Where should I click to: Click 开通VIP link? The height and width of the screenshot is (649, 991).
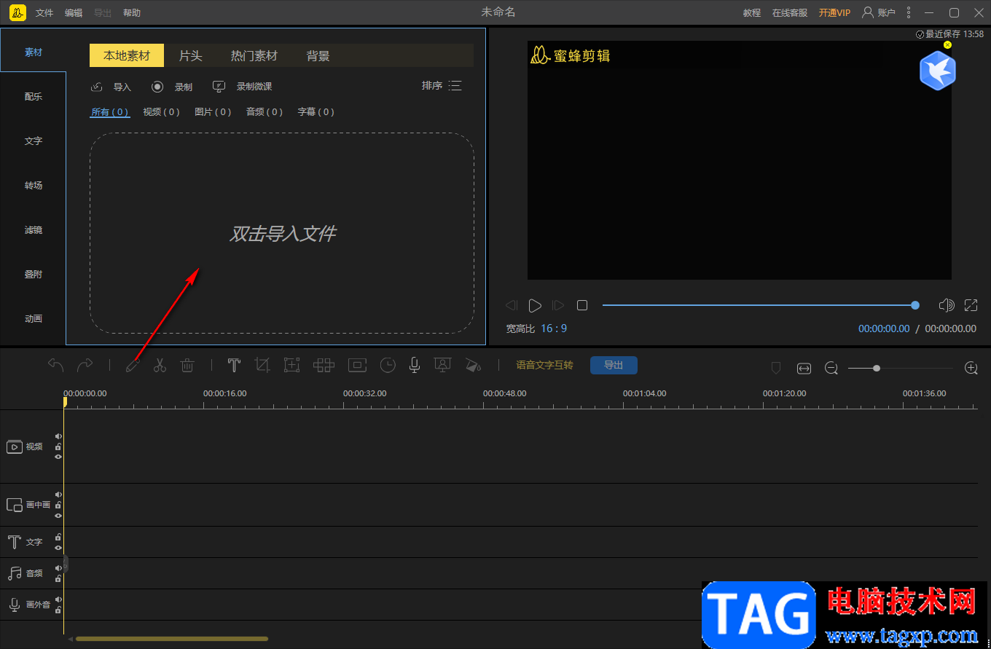[x=834, y=13]
